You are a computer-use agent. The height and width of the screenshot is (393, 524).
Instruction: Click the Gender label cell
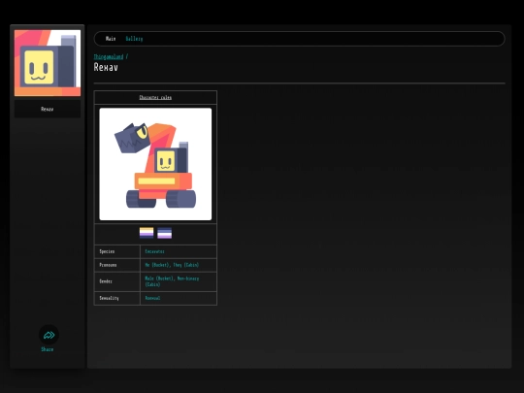click(117, 281)
